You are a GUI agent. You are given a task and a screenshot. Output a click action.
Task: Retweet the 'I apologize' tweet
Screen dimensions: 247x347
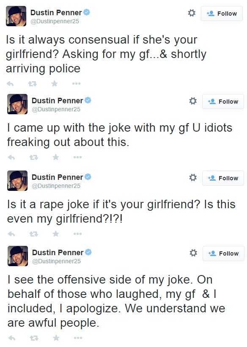(34, 338)
